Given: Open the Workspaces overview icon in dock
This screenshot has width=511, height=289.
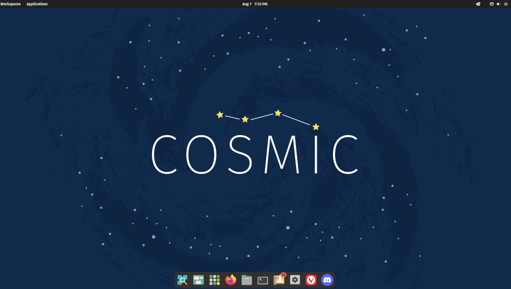Looking at the screenshot, I should [x=198, y=280].
